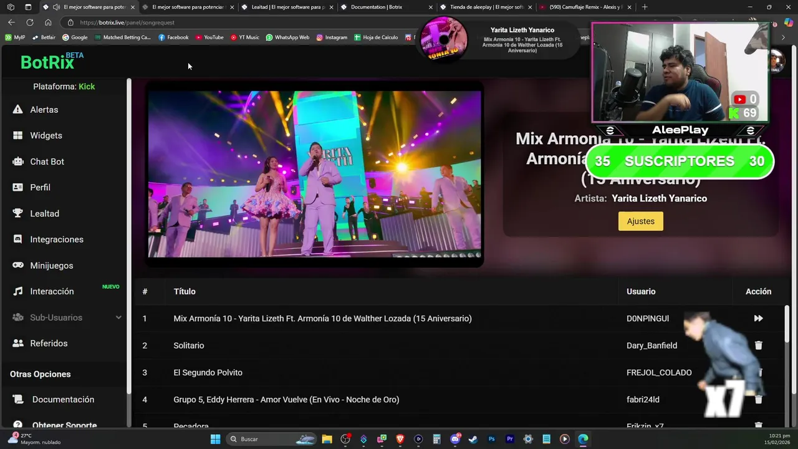Click the Título column header
The height and width of the screenshot is (449, 798).
coord(185,291)
